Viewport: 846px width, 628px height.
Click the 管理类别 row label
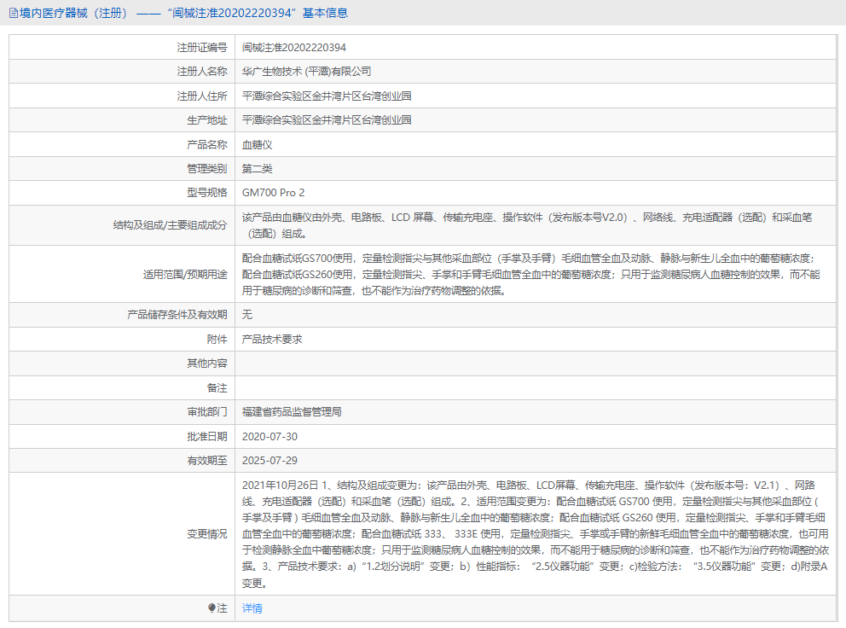click(207, 168)
